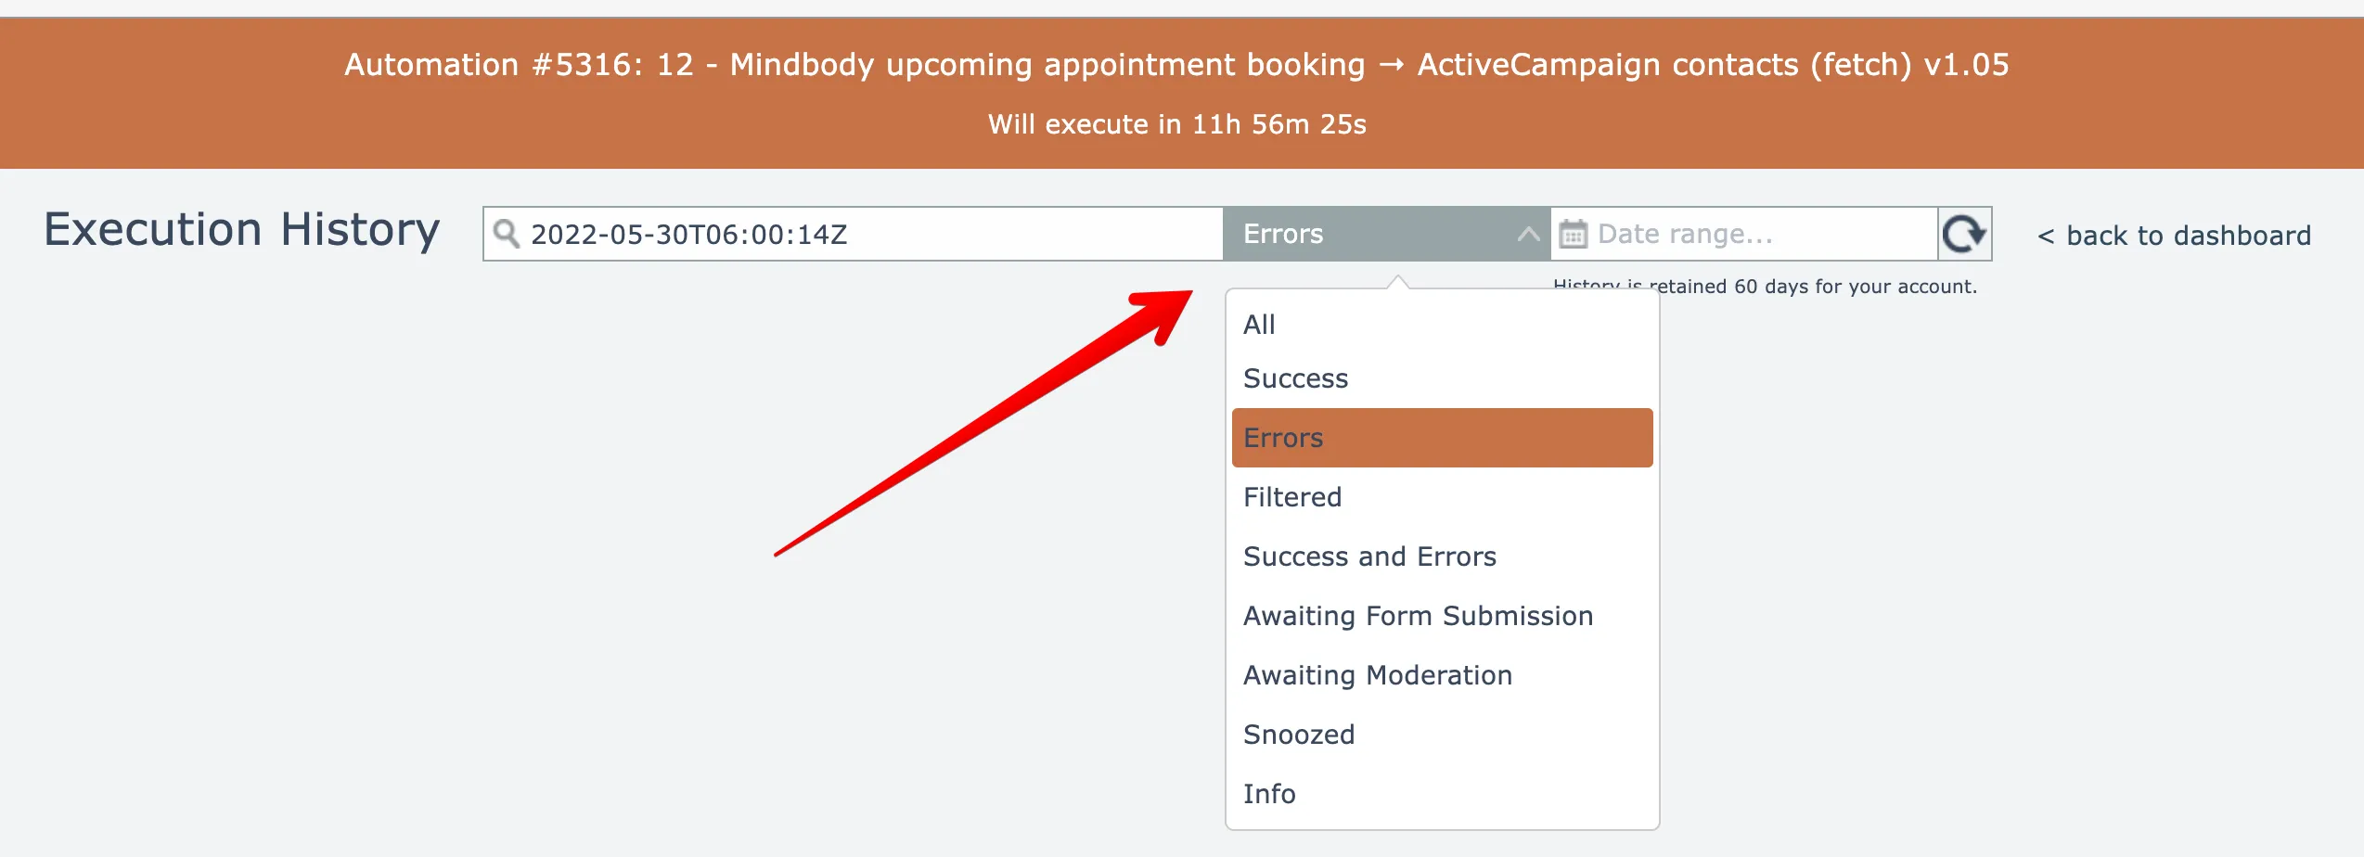Select the Snoozed status option
The image size is (2364, 857).
click(x=1299, y=735)
